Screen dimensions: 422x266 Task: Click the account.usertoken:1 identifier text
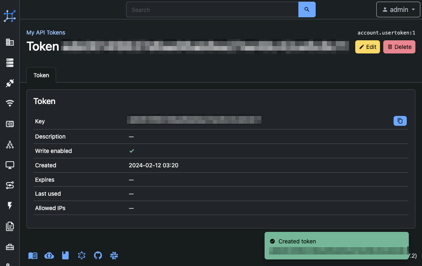pos(386,33)
